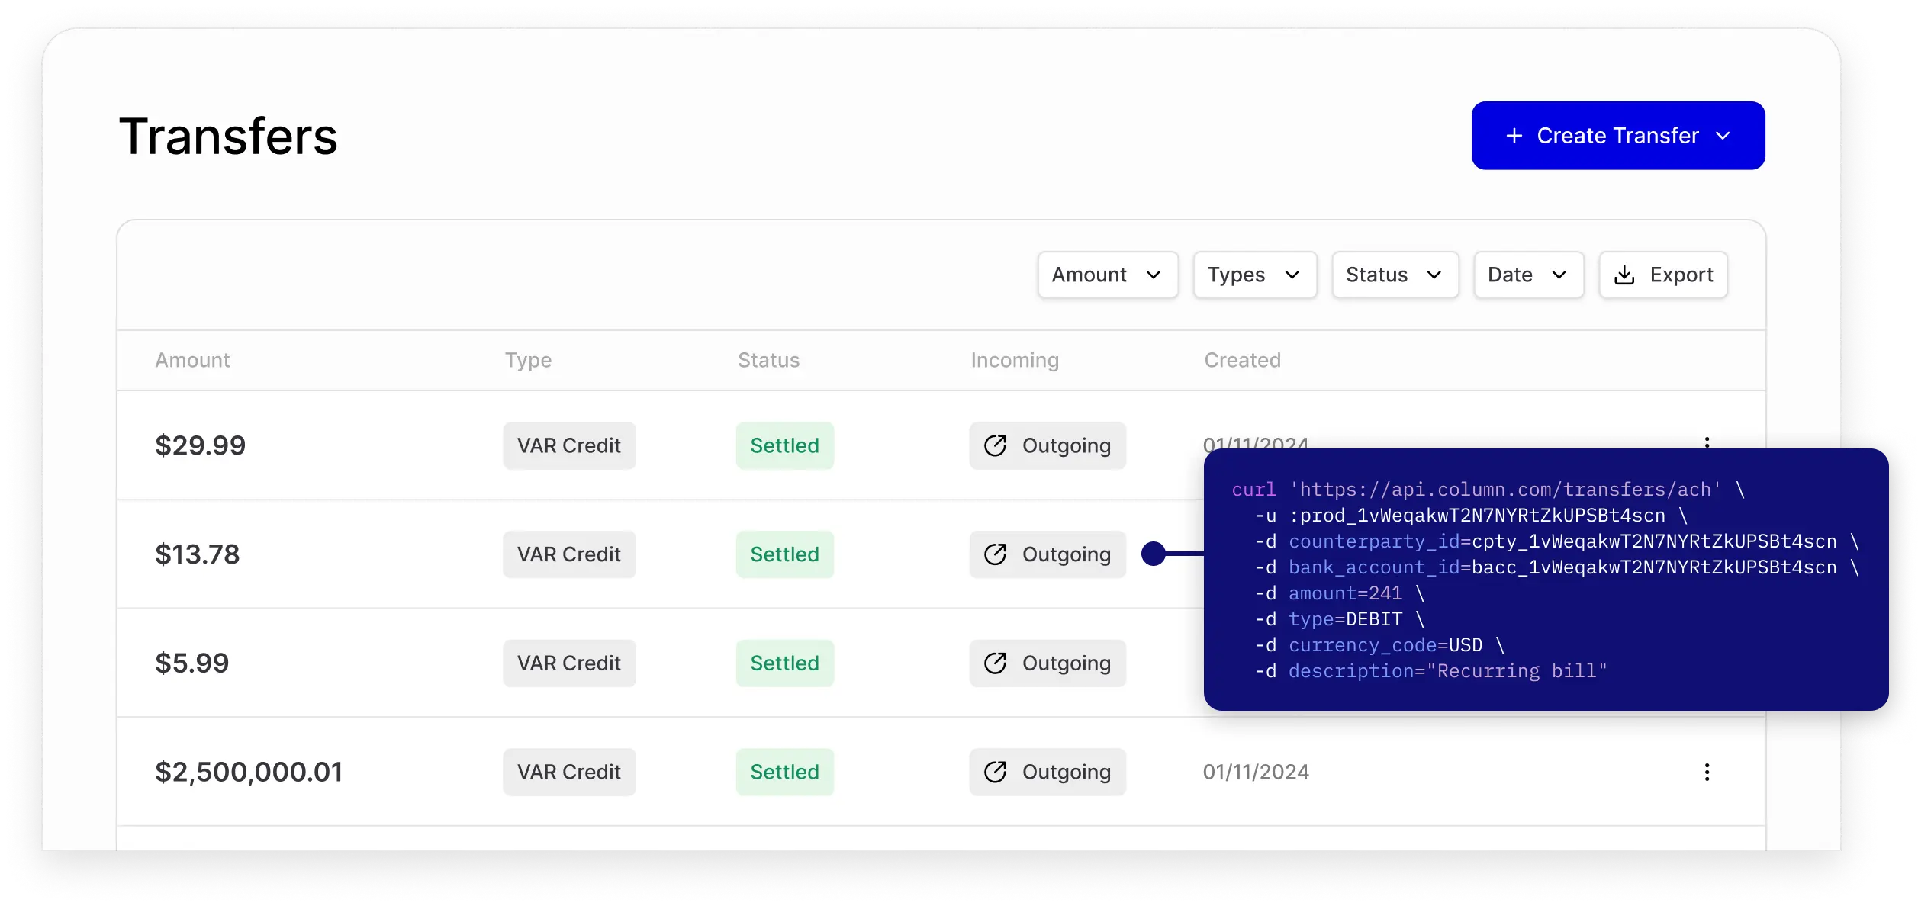Select the VAR Credit tag in $5.99 row

click(569, 663)
